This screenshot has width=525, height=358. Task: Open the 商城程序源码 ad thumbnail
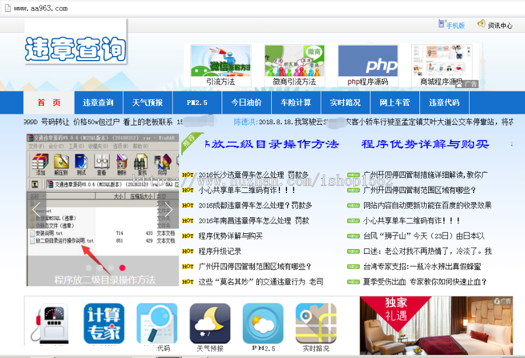[442, 65]
